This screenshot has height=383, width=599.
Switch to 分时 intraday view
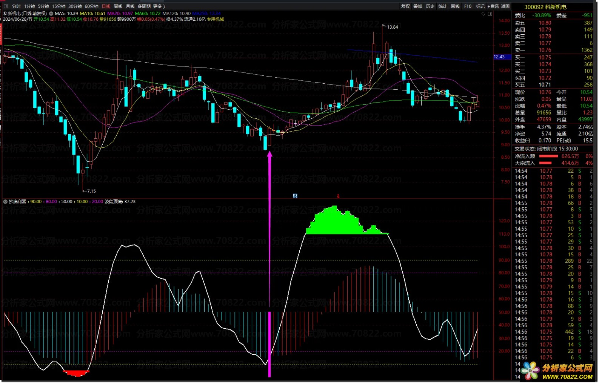(16, 6)
